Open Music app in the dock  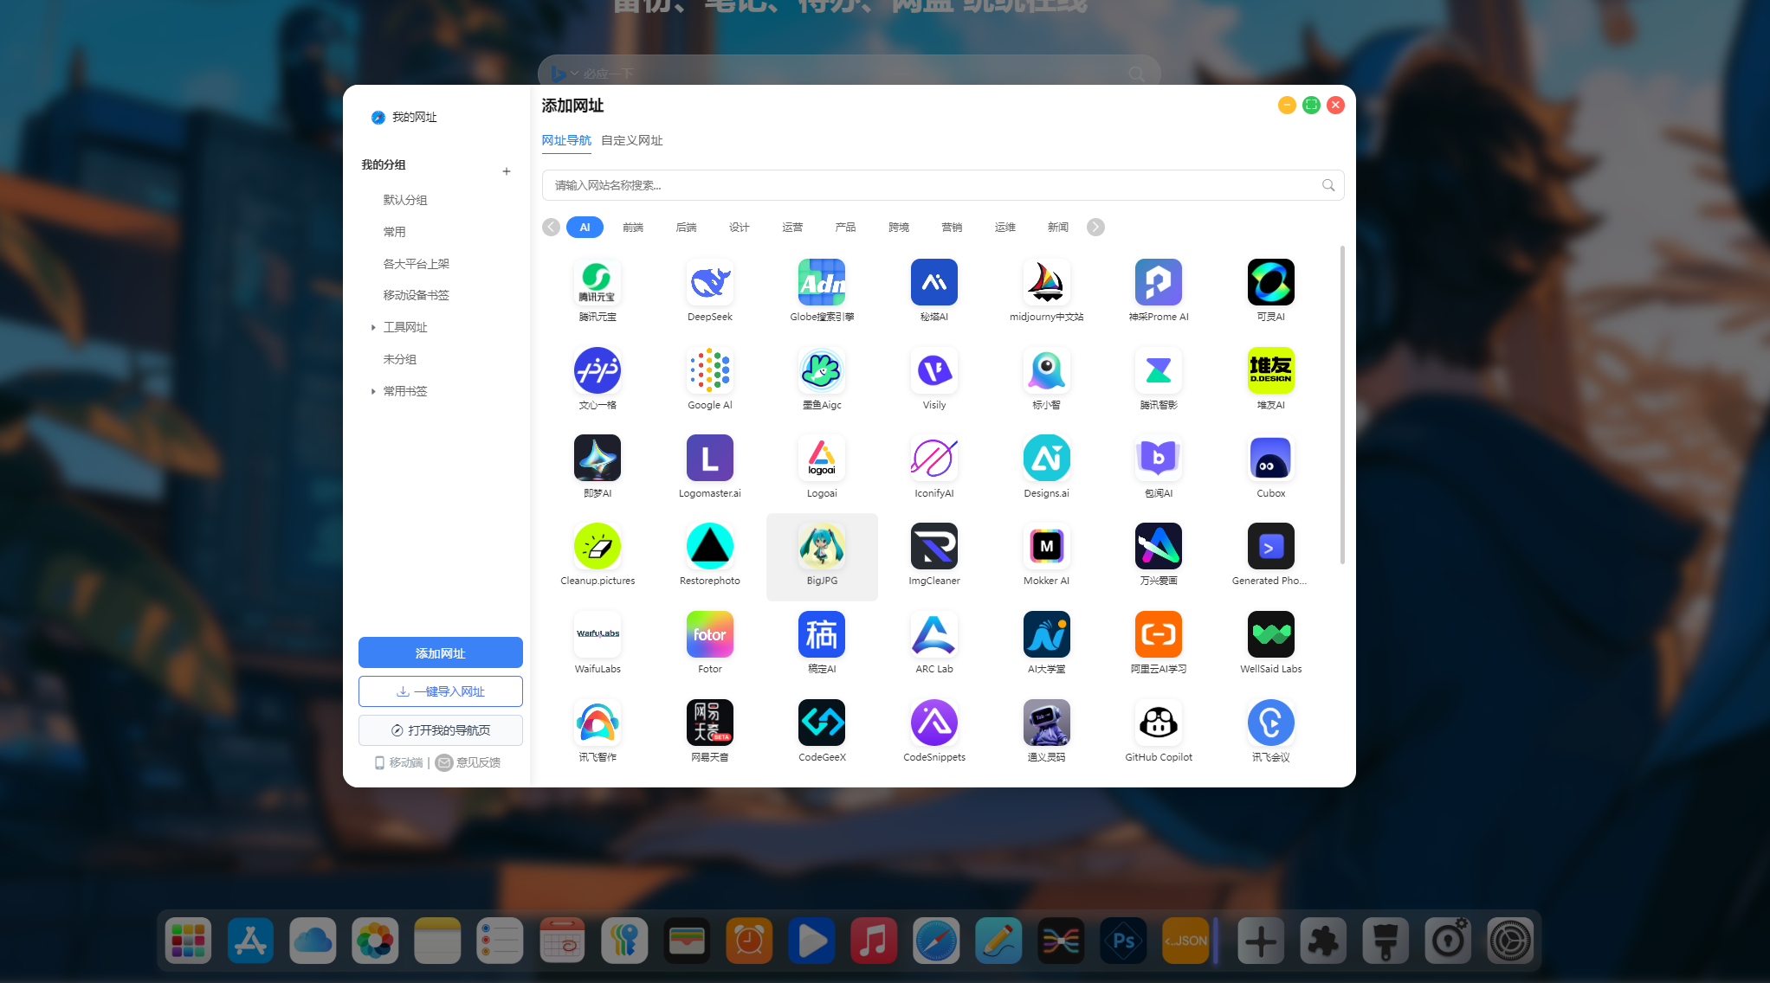[x=874, y=940]
